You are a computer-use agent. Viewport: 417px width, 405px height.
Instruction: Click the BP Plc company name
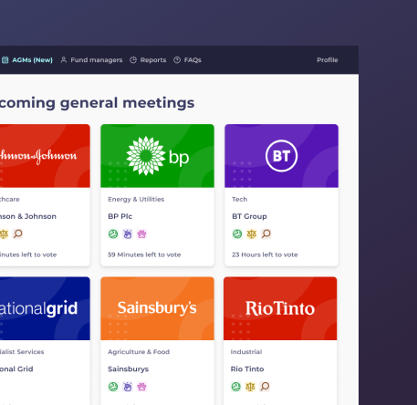click(120, 216)
